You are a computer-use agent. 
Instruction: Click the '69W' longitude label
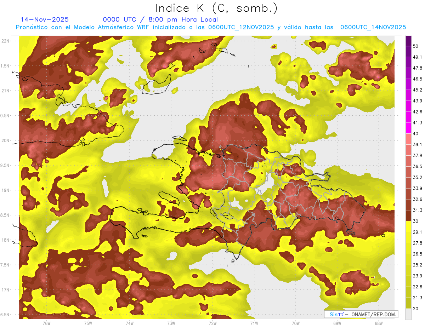pos(337,323)
